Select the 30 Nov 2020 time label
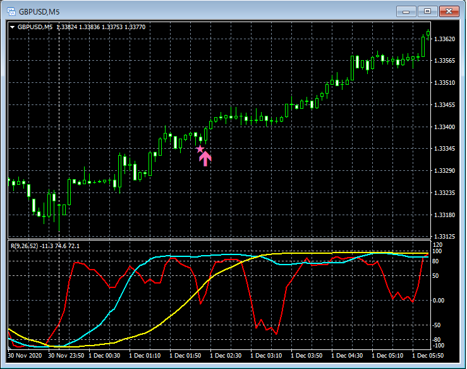The image size is (467, 369). [x=26, y=356]
